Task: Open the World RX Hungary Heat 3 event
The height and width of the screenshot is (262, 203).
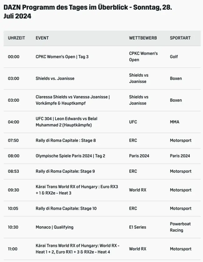Action: [77, 190]
